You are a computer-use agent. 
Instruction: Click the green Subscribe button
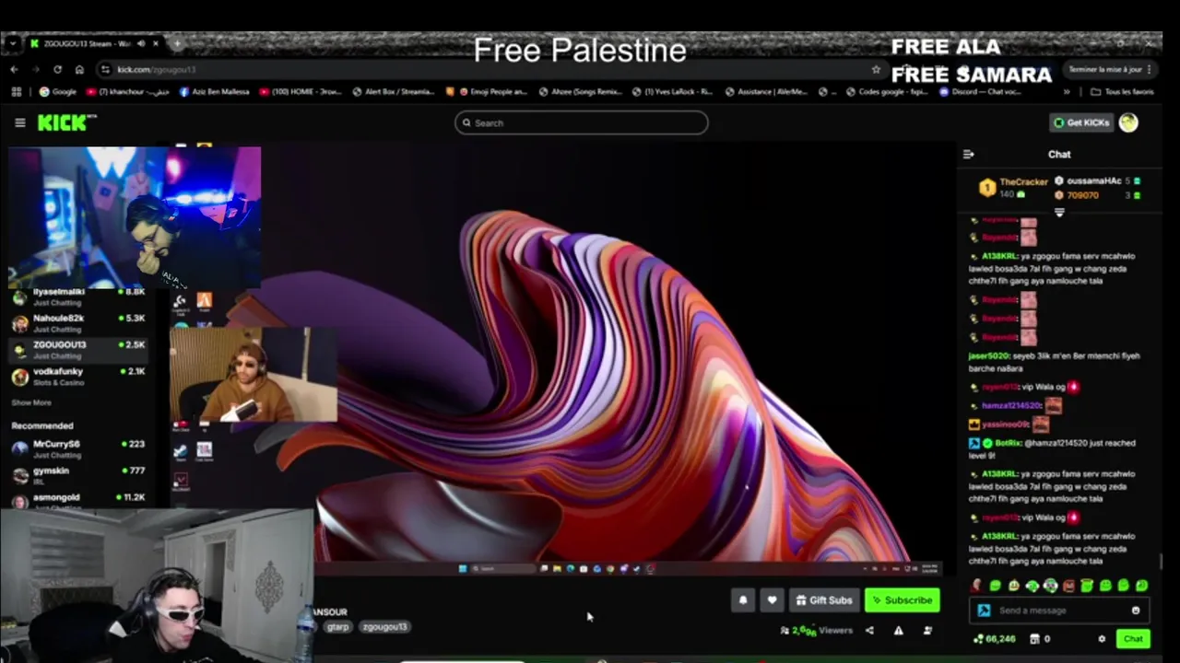(903, 600)
